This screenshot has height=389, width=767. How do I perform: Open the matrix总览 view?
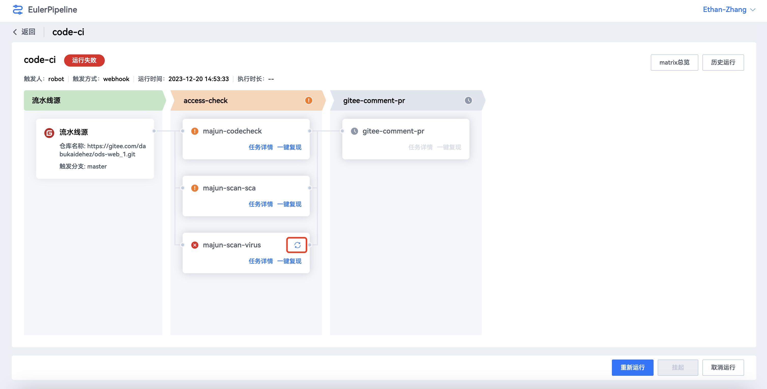(674, 62)
